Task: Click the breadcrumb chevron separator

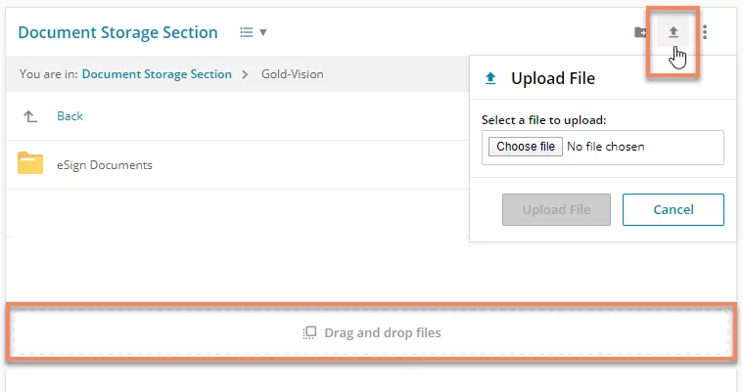Action: click(x=245, y=75)
